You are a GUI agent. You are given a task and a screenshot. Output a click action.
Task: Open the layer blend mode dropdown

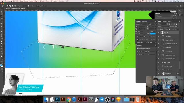[x=164, y=27]
